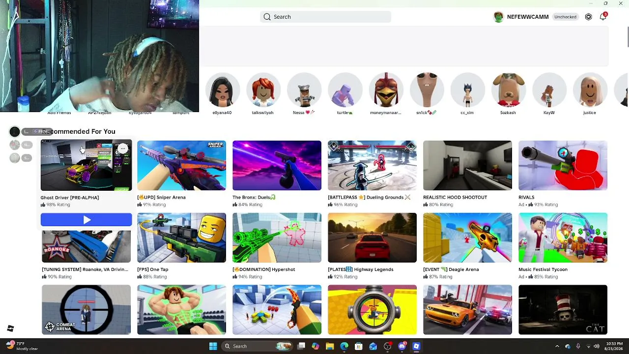Open KayW's friend avatar
Viewport: 629px width, 354px height.
pyautogui.click(x=549, y=90)
